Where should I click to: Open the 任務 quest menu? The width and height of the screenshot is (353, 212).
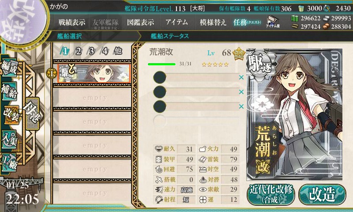coord(247,22)
